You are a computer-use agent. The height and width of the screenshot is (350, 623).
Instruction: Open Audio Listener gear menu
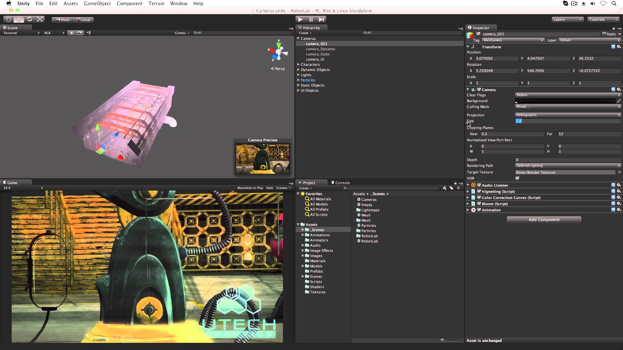click(x=619, y=185)
